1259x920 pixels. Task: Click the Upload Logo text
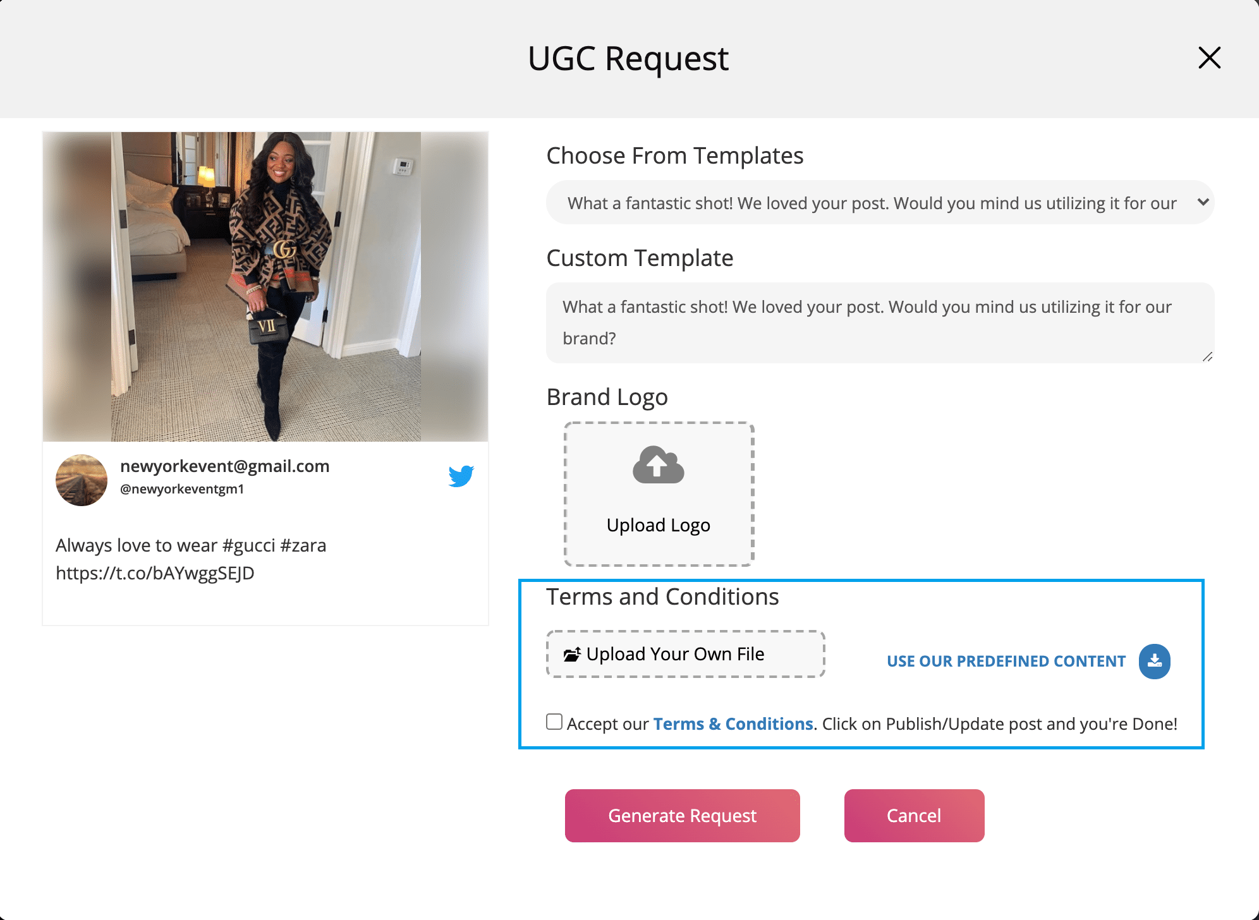[658, 525]
